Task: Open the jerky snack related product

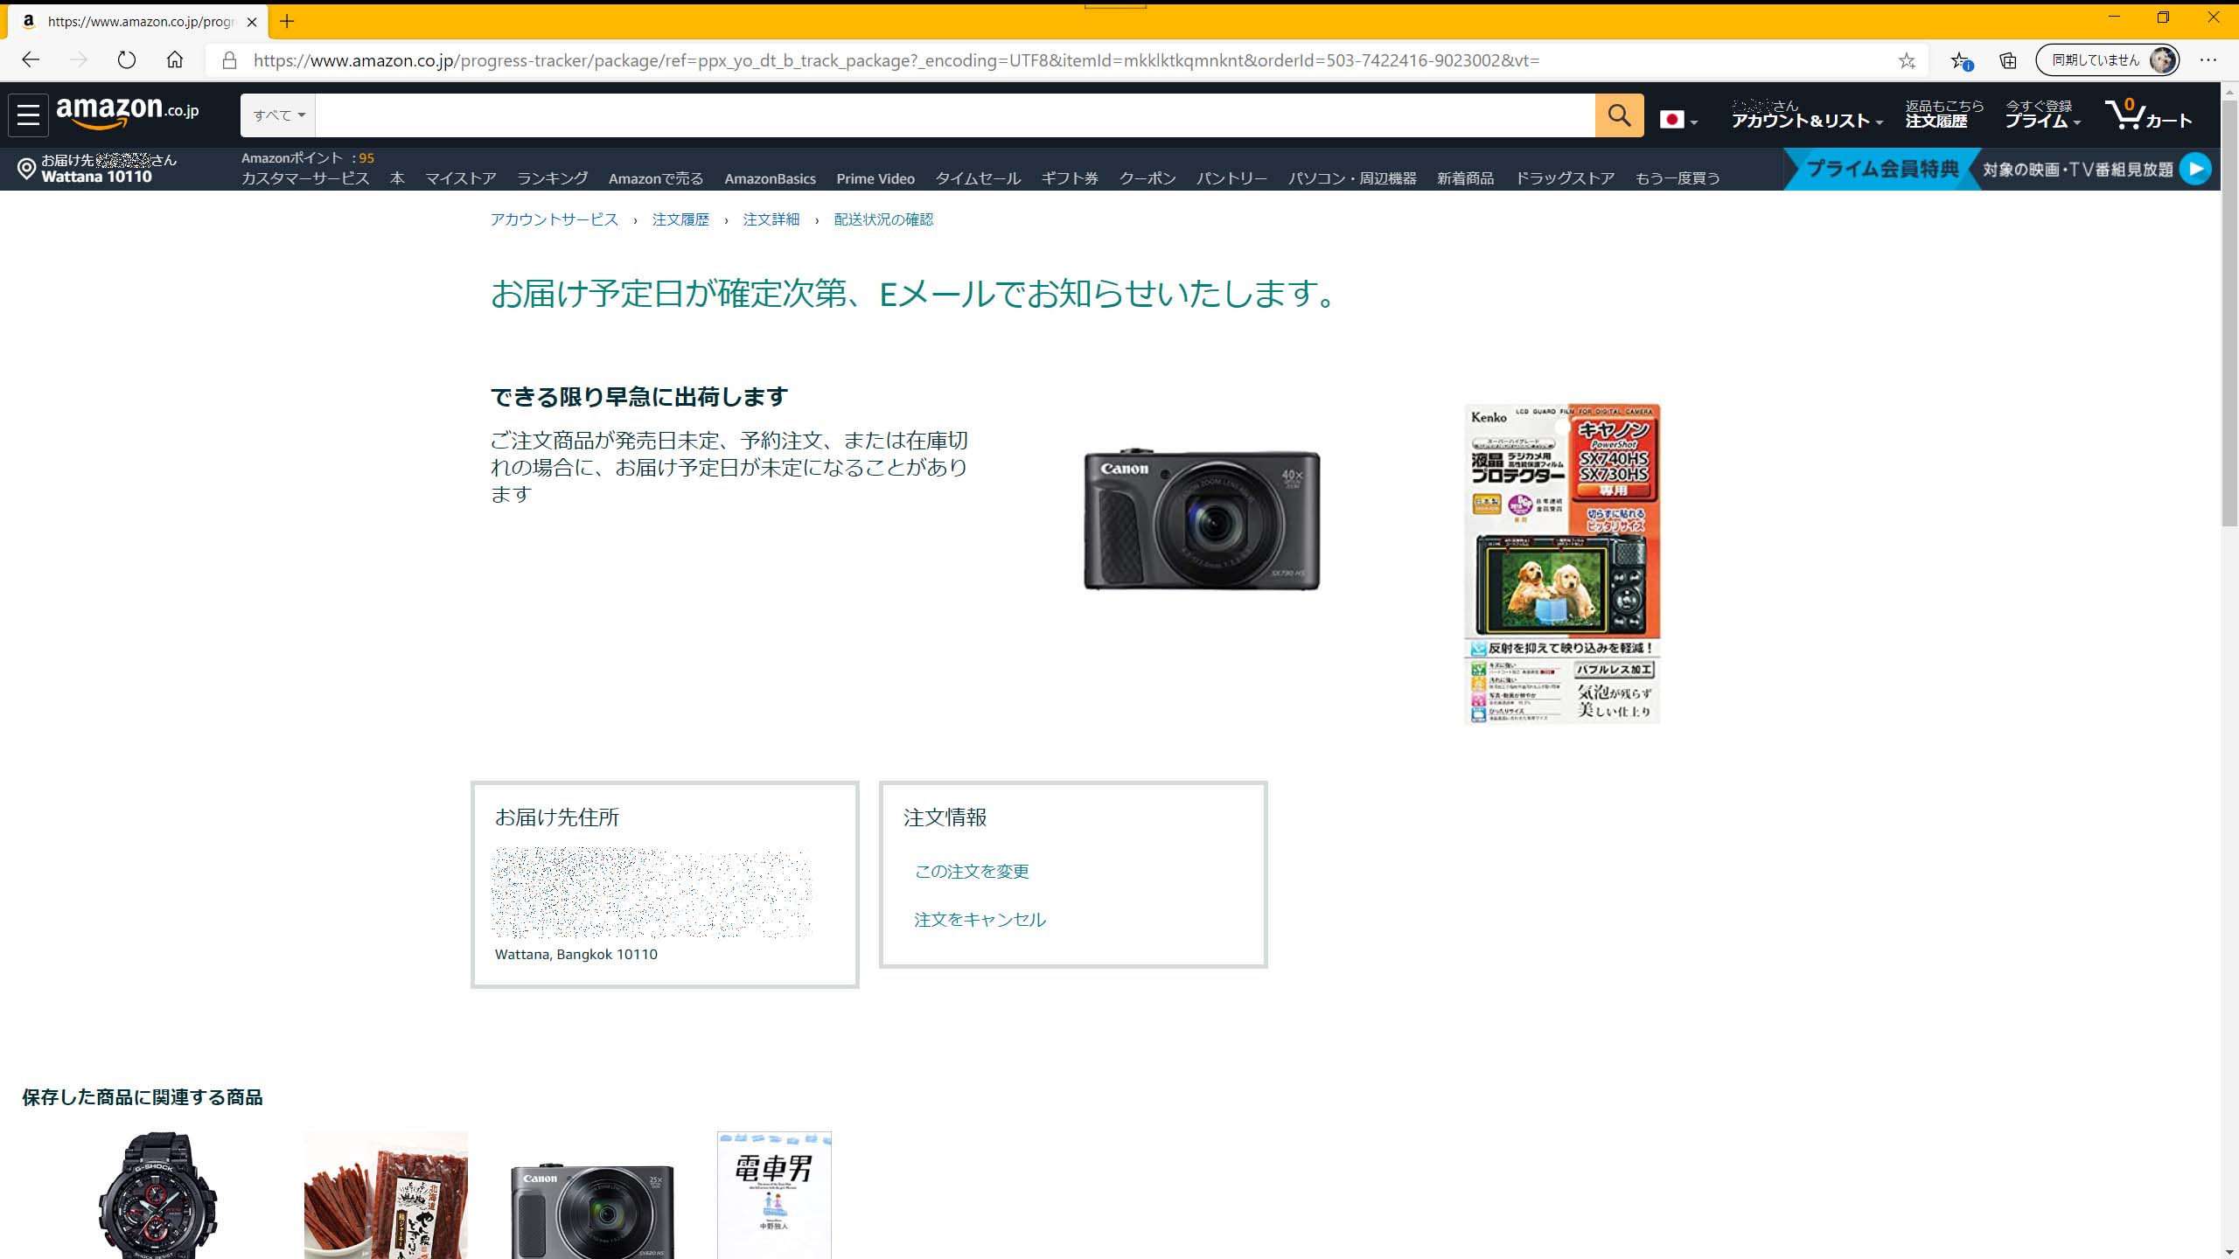Action: tap(386, 1195)
